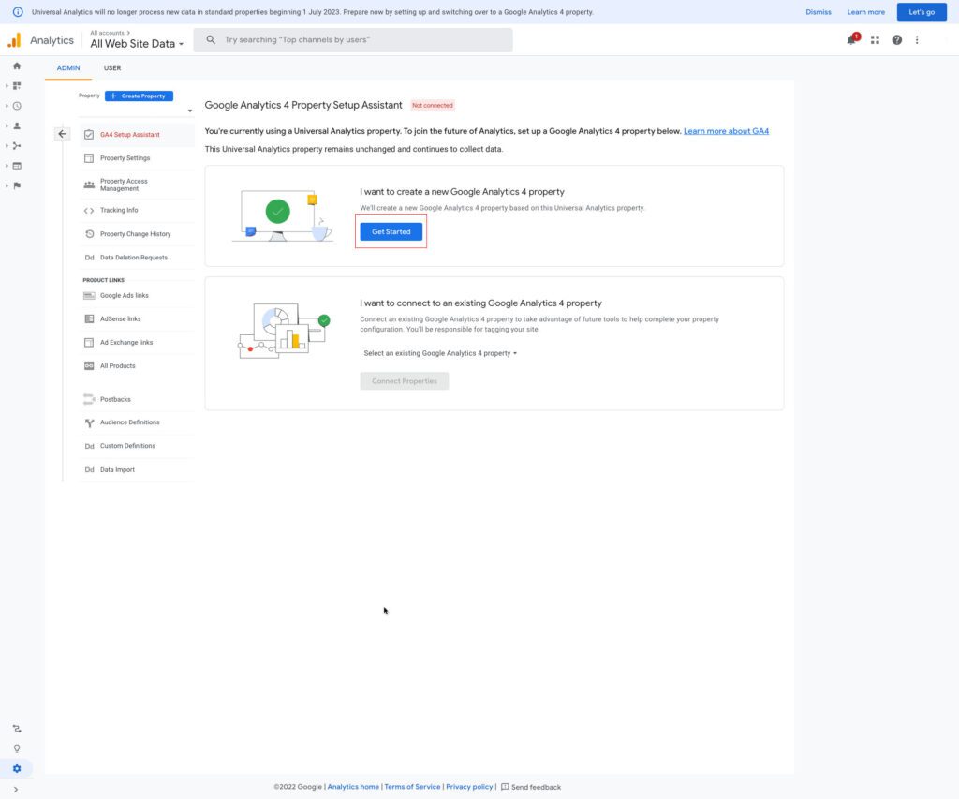Select Property Settings in the property column
959x799 pixels.
(125, 157)
